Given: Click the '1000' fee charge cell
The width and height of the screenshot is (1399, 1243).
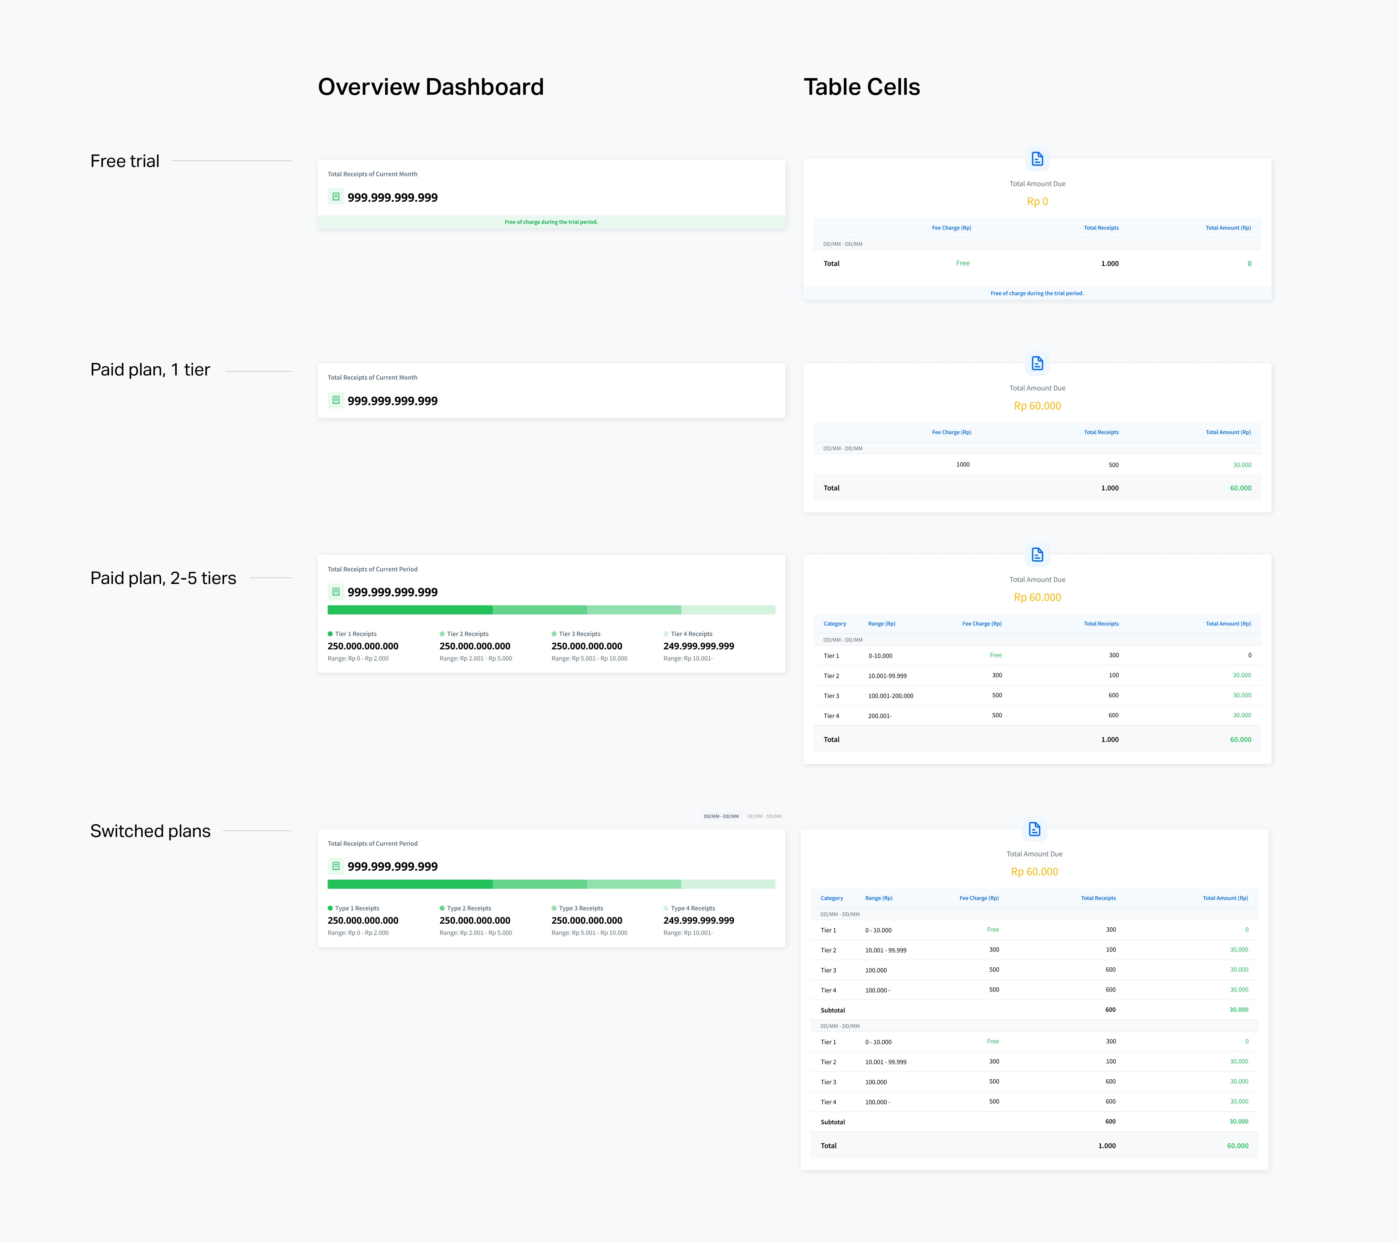Looking at the screenshot, I should pos(962,464).
